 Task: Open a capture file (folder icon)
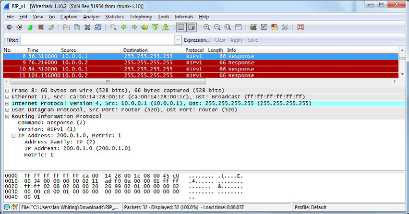pos(66,27)
